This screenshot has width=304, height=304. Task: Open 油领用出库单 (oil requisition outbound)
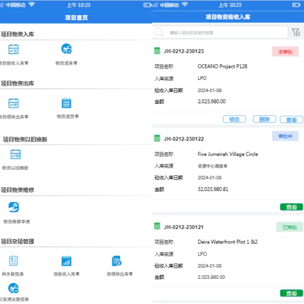[116, 261]
